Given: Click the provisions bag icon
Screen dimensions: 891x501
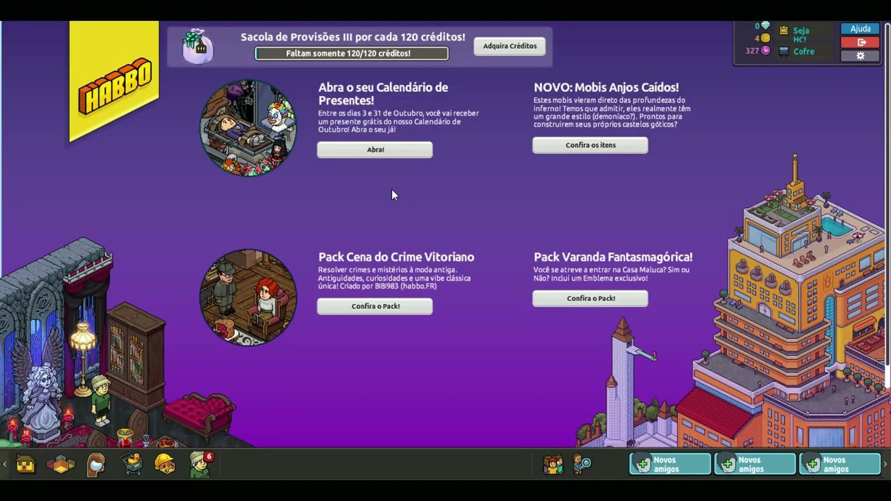Looking at the screenshot, I should 198,47.
